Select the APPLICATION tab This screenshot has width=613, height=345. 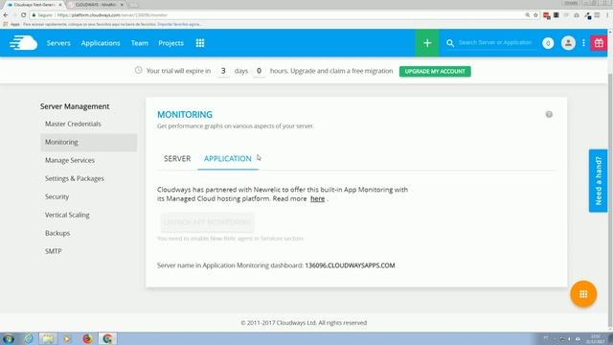click(x=228, y=158)
